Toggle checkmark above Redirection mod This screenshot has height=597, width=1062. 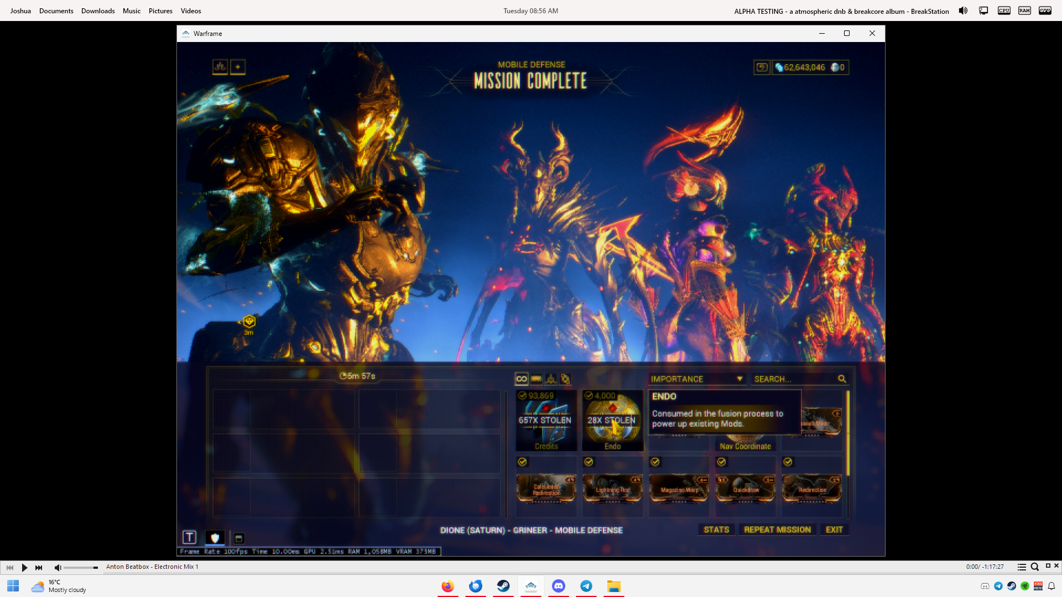pyautogui.click(x=788, y=462)
